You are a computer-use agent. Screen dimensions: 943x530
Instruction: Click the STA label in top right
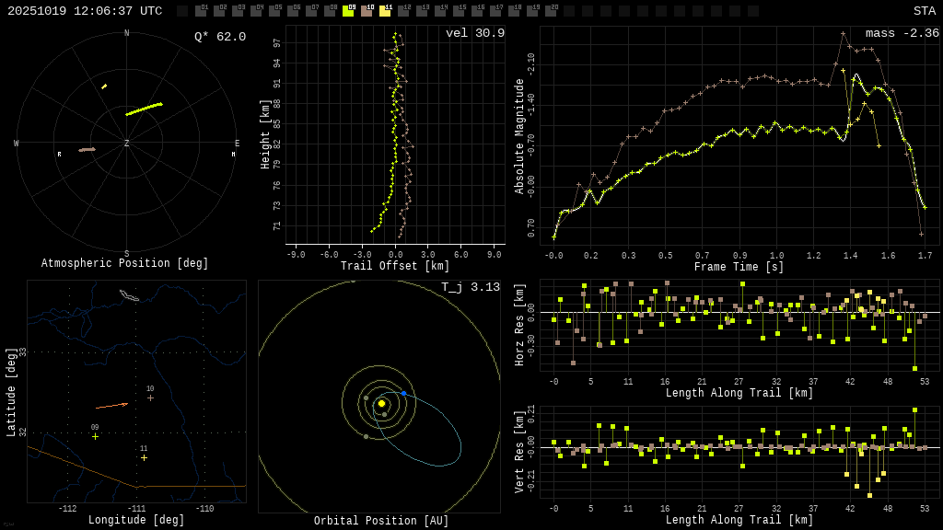924,11
